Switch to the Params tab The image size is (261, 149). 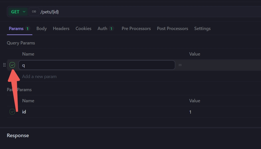click(x=19, y=29)
